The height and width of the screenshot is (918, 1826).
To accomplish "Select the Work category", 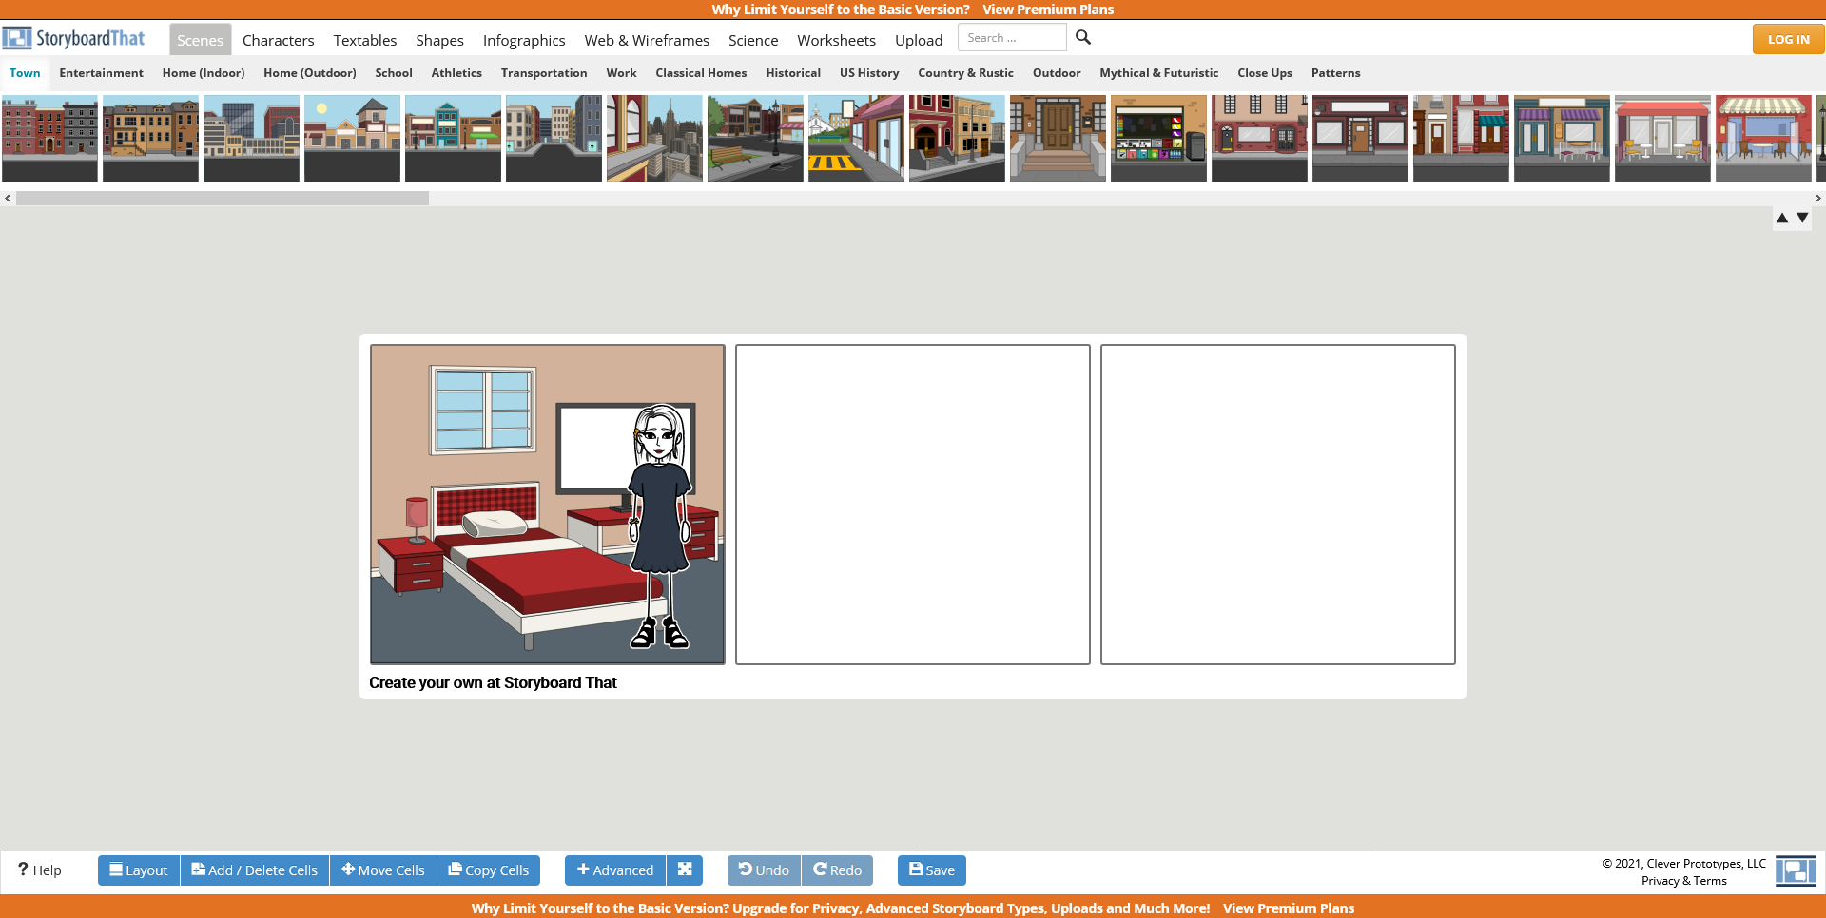I will click(621, 73).
